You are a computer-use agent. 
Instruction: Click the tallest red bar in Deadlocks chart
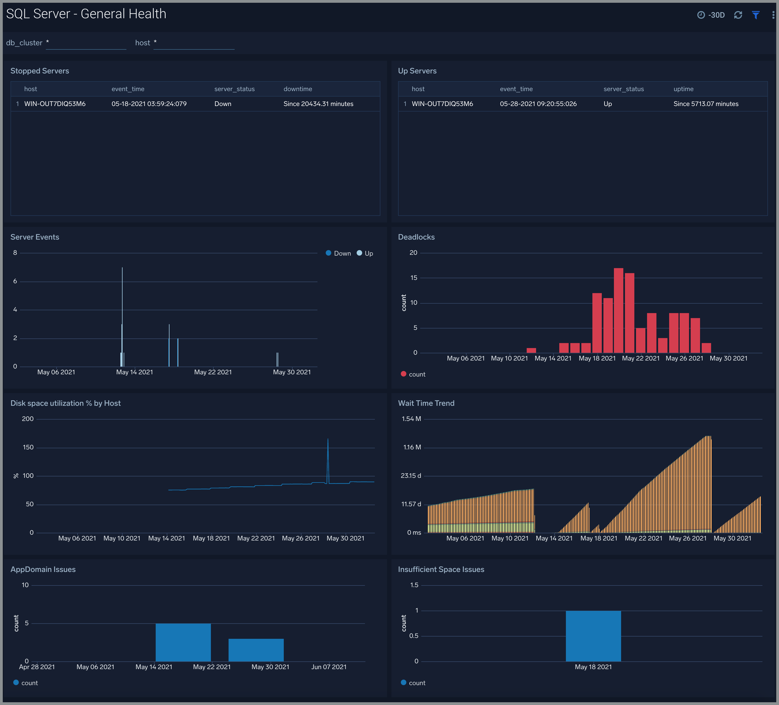pyautogui.click(x=619, y=309)
